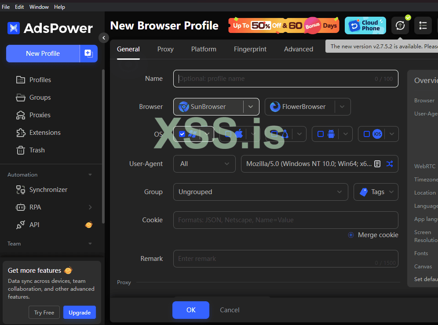Image resolution: width=438 pixels, height=325 pixels.
Task: Open User-Agent All dropdown
Action: pos(204,164)
